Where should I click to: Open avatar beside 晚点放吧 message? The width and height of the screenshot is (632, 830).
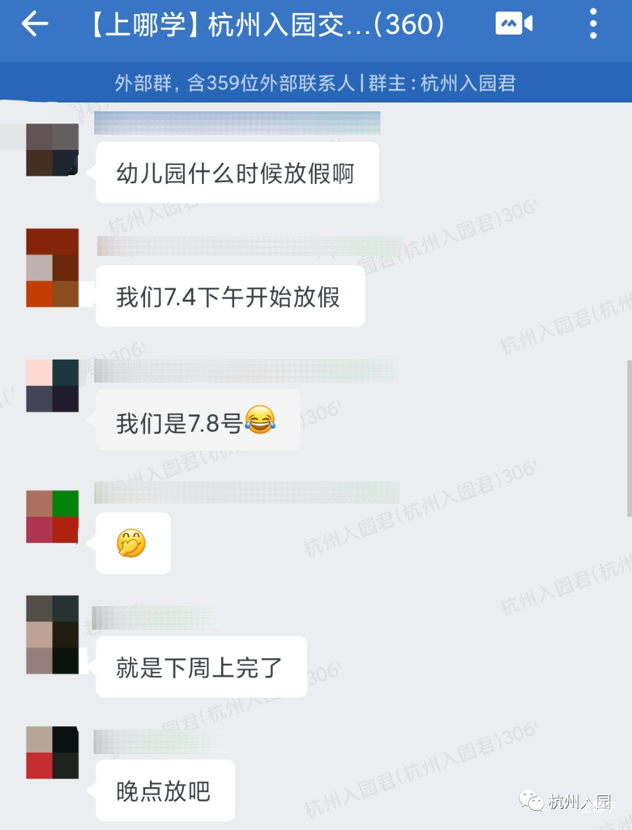click(53, 752)
